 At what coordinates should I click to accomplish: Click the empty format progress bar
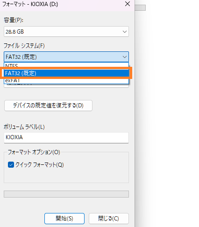pyautogui.click(x=66, y=194)
